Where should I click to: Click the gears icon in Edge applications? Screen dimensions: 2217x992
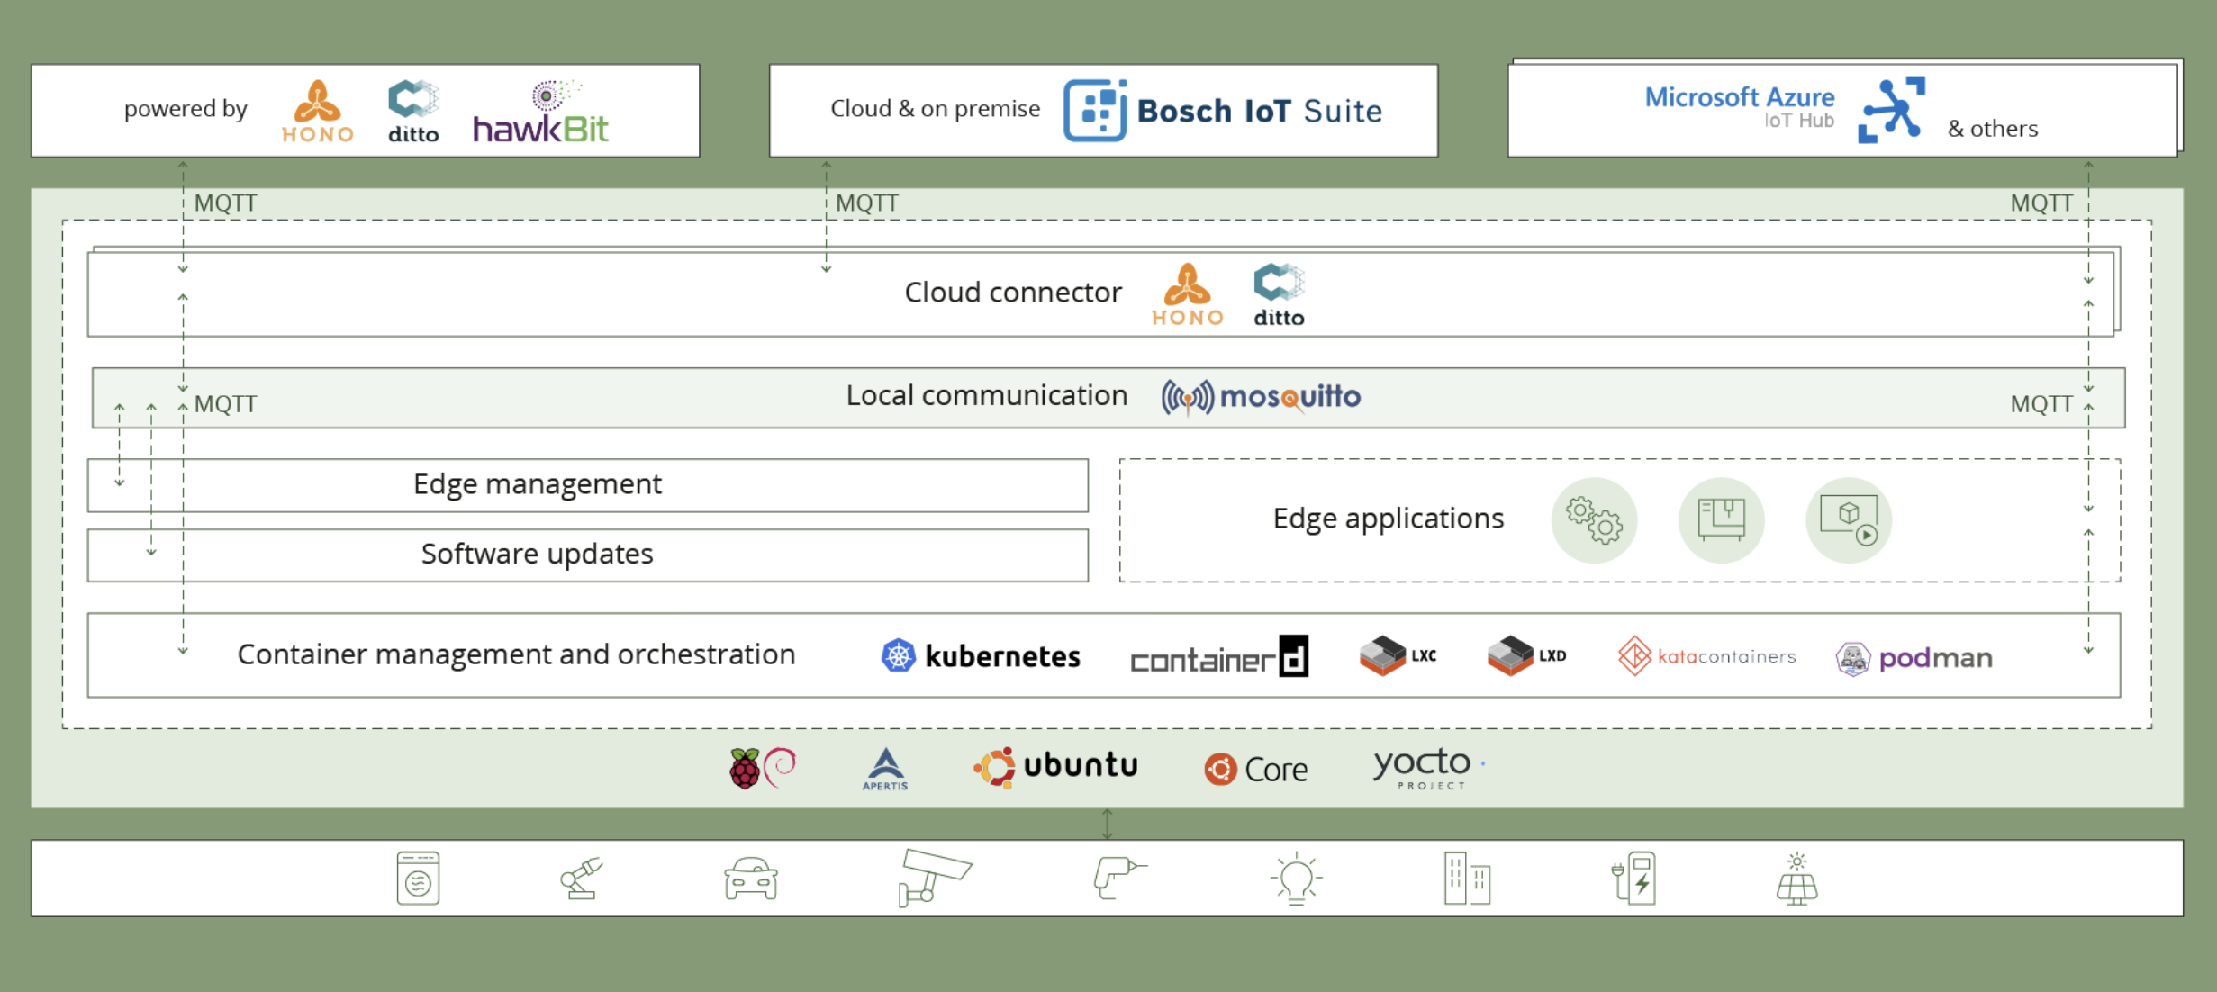[x=1594, y=520]
